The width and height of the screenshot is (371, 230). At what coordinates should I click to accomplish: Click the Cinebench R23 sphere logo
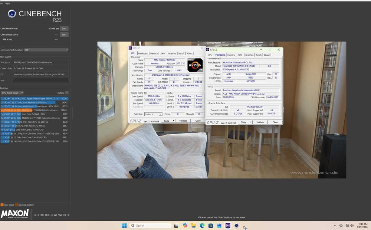(x=12, y=14)
